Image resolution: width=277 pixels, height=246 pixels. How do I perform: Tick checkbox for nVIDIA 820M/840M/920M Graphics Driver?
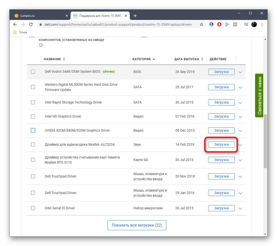[33, 130]
